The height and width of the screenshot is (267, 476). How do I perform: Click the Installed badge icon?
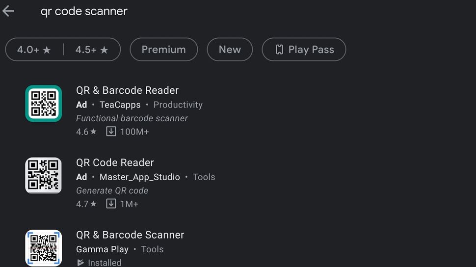click(80, 263)
